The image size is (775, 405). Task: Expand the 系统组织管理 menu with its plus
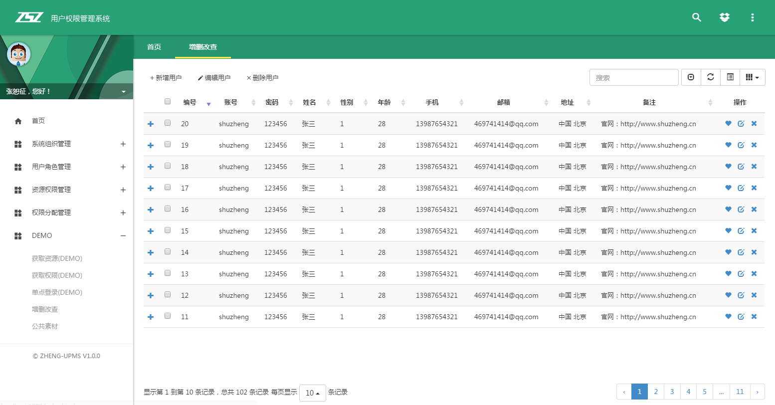123,144
